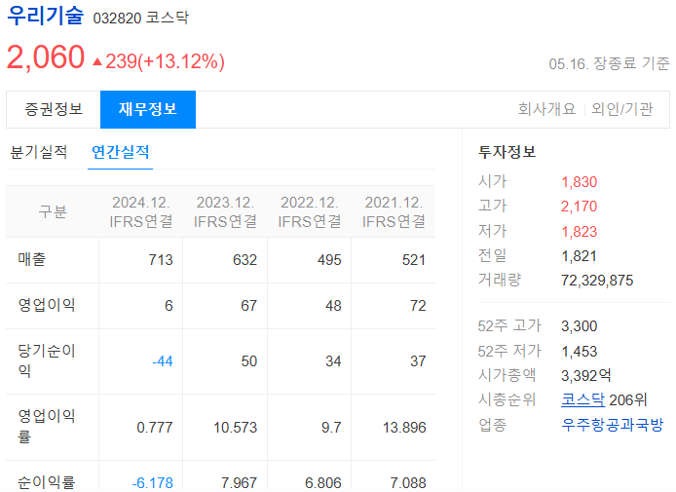The height and width of the screenshot is (492, 676).
Task: Click the 우리기술 stock name heading
Action: click(x=45, y=16)
